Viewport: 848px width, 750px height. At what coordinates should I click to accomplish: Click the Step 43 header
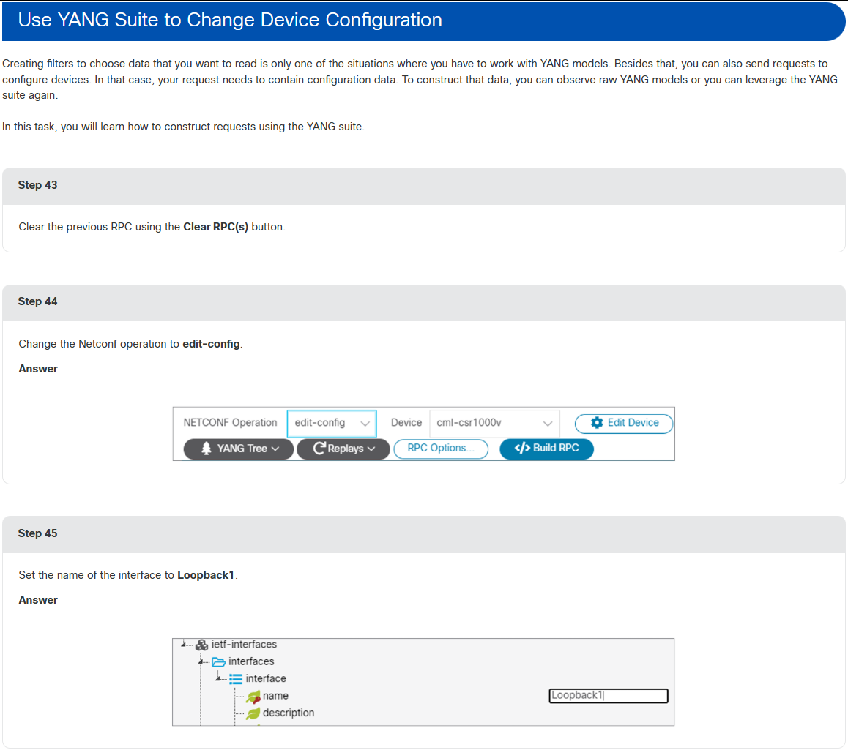click(x=423, y=185)
